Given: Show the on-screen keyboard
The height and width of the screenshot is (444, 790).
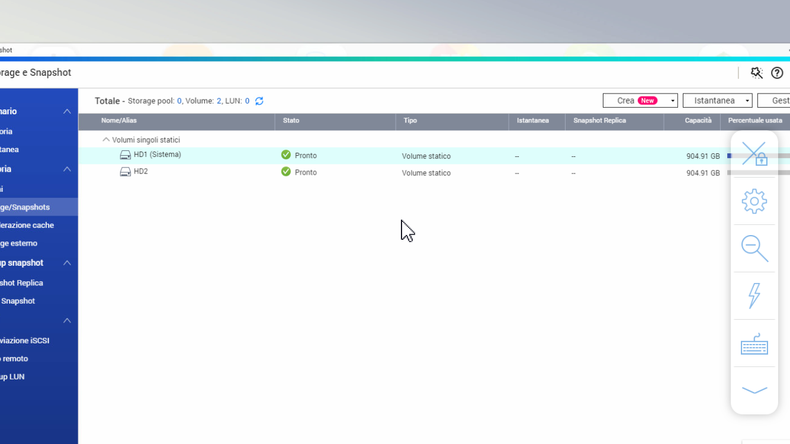Looking at the screenshot, I should click(x=754, y=344).
